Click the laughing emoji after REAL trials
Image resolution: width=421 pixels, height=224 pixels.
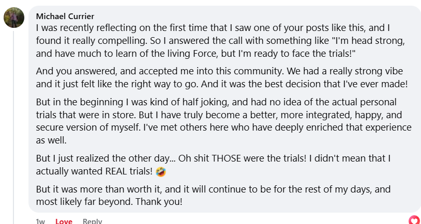pos(162,171)
